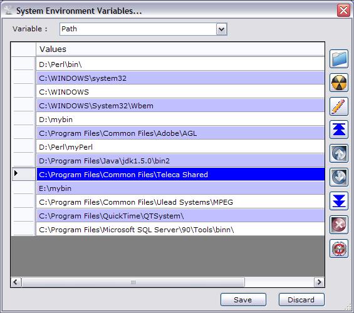The image size is (354, 313).
Task: Click the Path variable combo box field
Action: [x=143, y=29]
